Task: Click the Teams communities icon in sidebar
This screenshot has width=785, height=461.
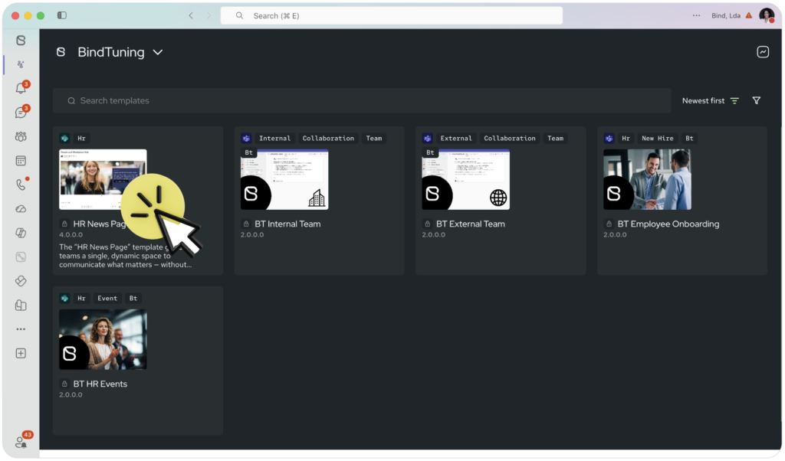Action: (x=21, y=137)
